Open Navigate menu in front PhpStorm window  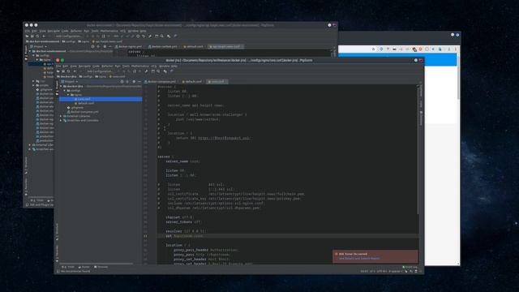pos(84,67)
